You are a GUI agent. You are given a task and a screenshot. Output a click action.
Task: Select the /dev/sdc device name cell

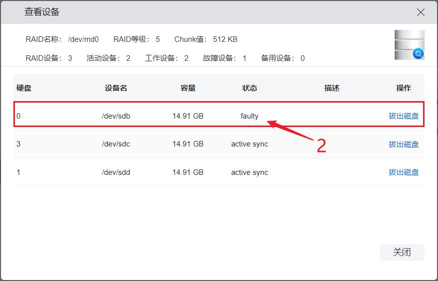[116, 144]
